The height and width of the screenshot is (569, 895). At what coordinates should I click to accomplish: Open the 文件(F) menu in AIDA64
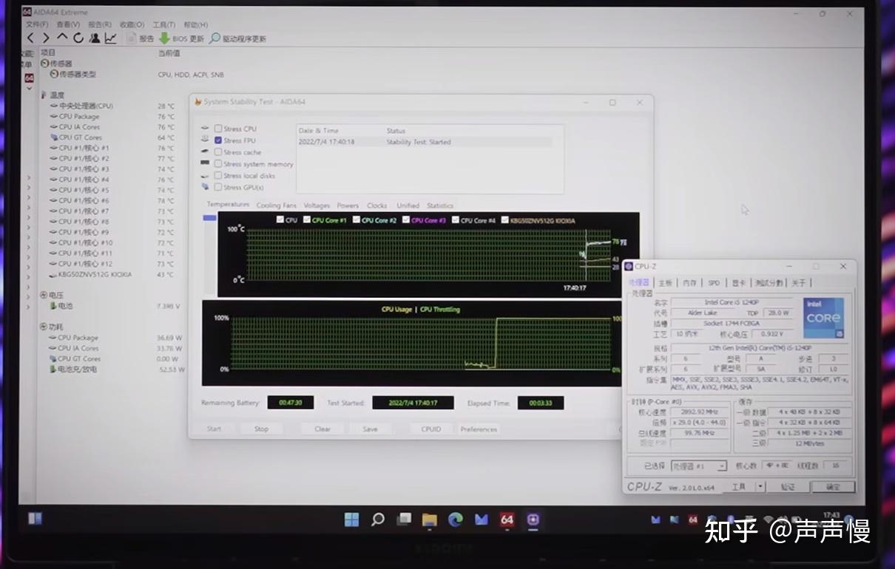[x=38, y=24]
